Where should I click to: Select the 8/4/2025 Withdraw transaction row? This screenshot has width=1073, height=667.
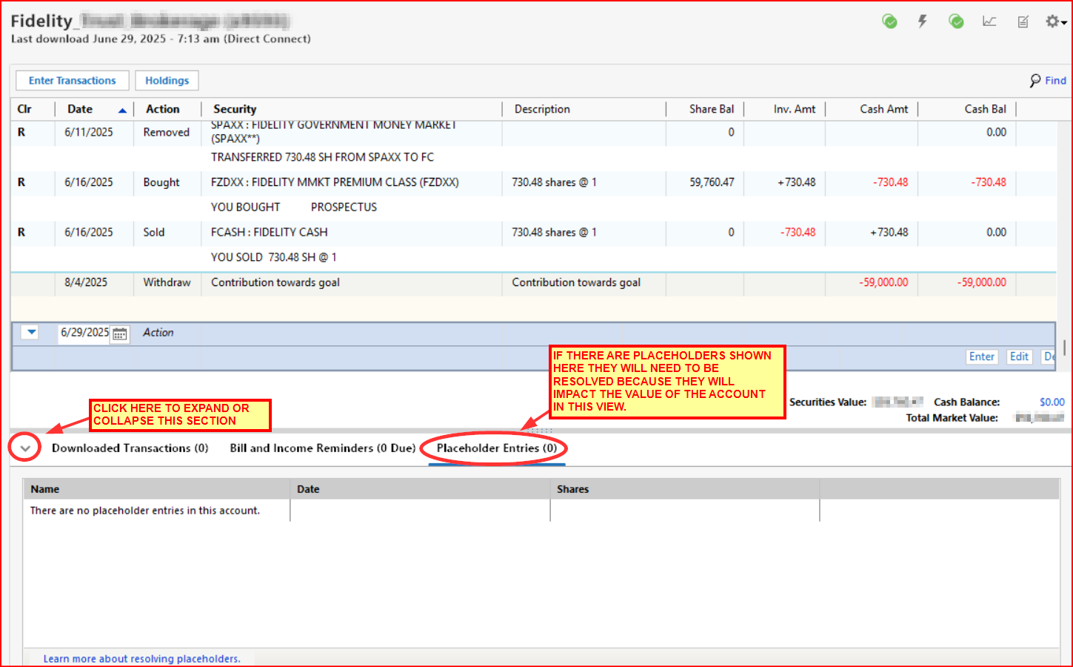point(533,283)
